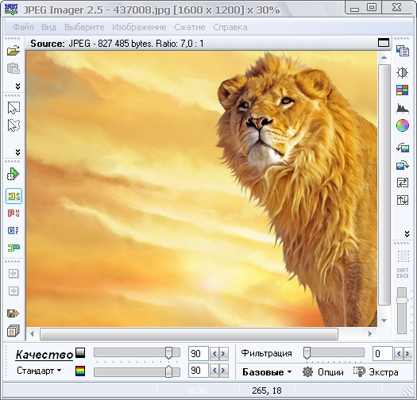The height and width of the screenshot is (400, 417).
Task: Toggle the JPG format mode button
Action: coord(14,196)
